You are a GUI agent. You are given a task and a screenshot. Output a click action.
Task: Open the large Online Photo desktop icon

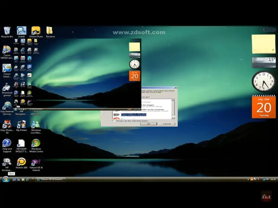36,32
